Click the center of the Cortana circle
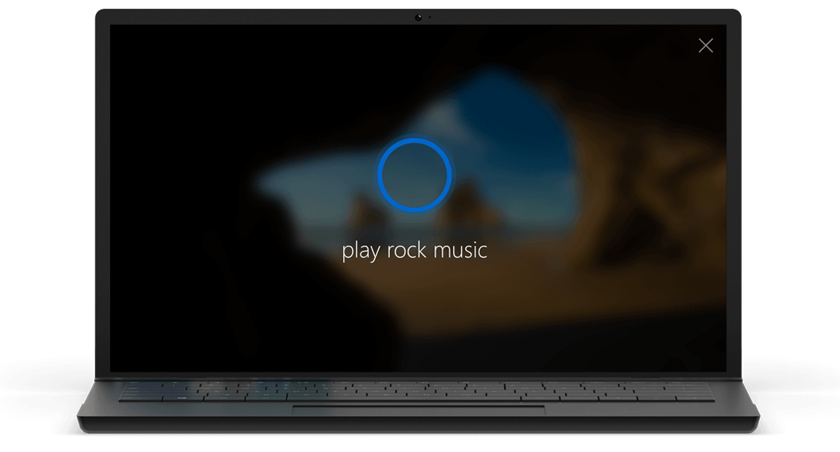The image size is (840, 452). 414,175
